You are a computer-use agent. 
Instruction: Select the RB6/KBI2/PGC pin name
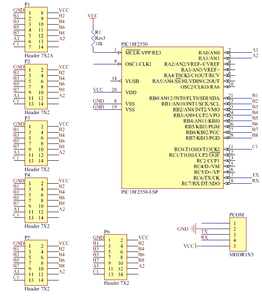tap(203, 132)
